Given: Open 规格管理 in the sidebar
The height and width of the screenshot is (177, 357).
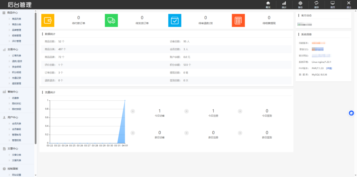Looking at the screenshot, I should pyautogui.click(x=16, y=36).
